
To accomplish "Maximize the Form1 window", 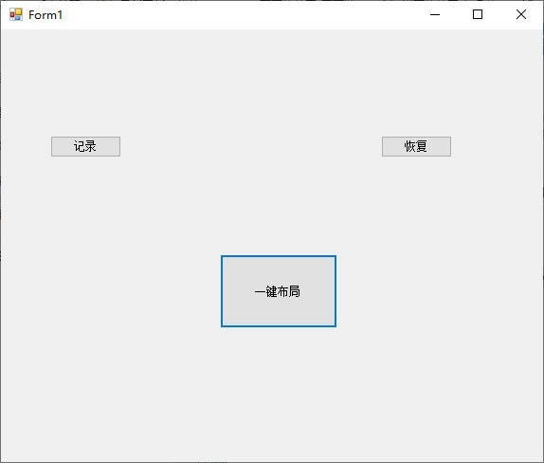I will pos(478,14).
